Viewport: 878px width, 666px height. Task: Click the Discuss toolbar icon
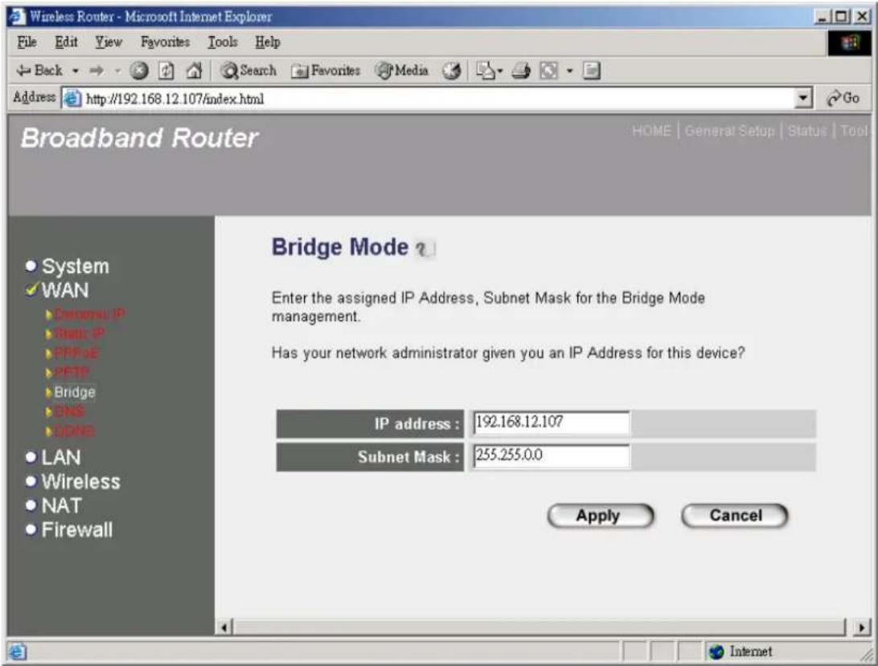pos(591,71)
